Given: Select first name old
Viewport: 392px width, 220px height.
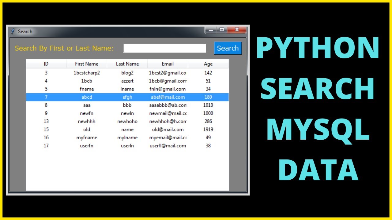Looking at the screenshot, I should click(87, 130).
